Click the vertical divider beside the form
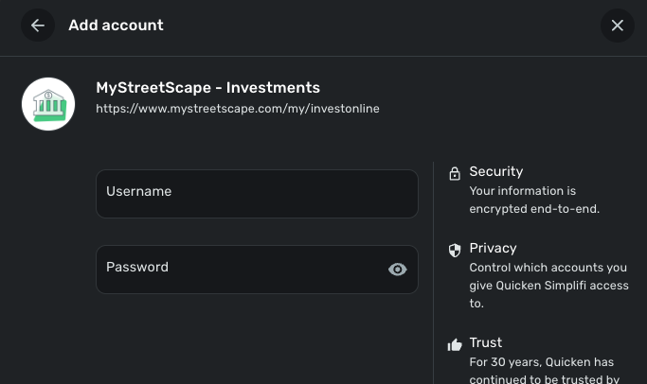This screenshot has width=647, height=384. pyautogui.click(x=434, y=274)
